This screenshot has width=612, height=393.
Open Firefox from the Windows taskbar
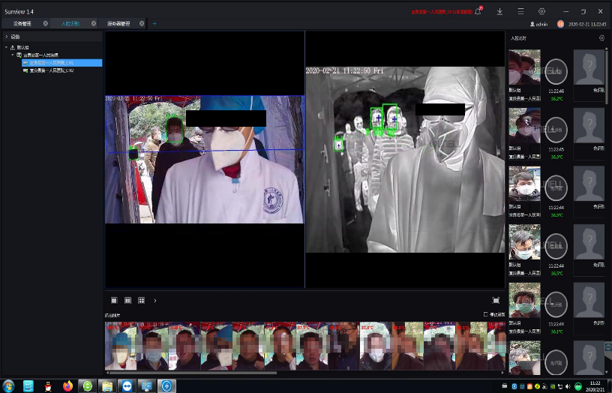click(x=68, y=386)
